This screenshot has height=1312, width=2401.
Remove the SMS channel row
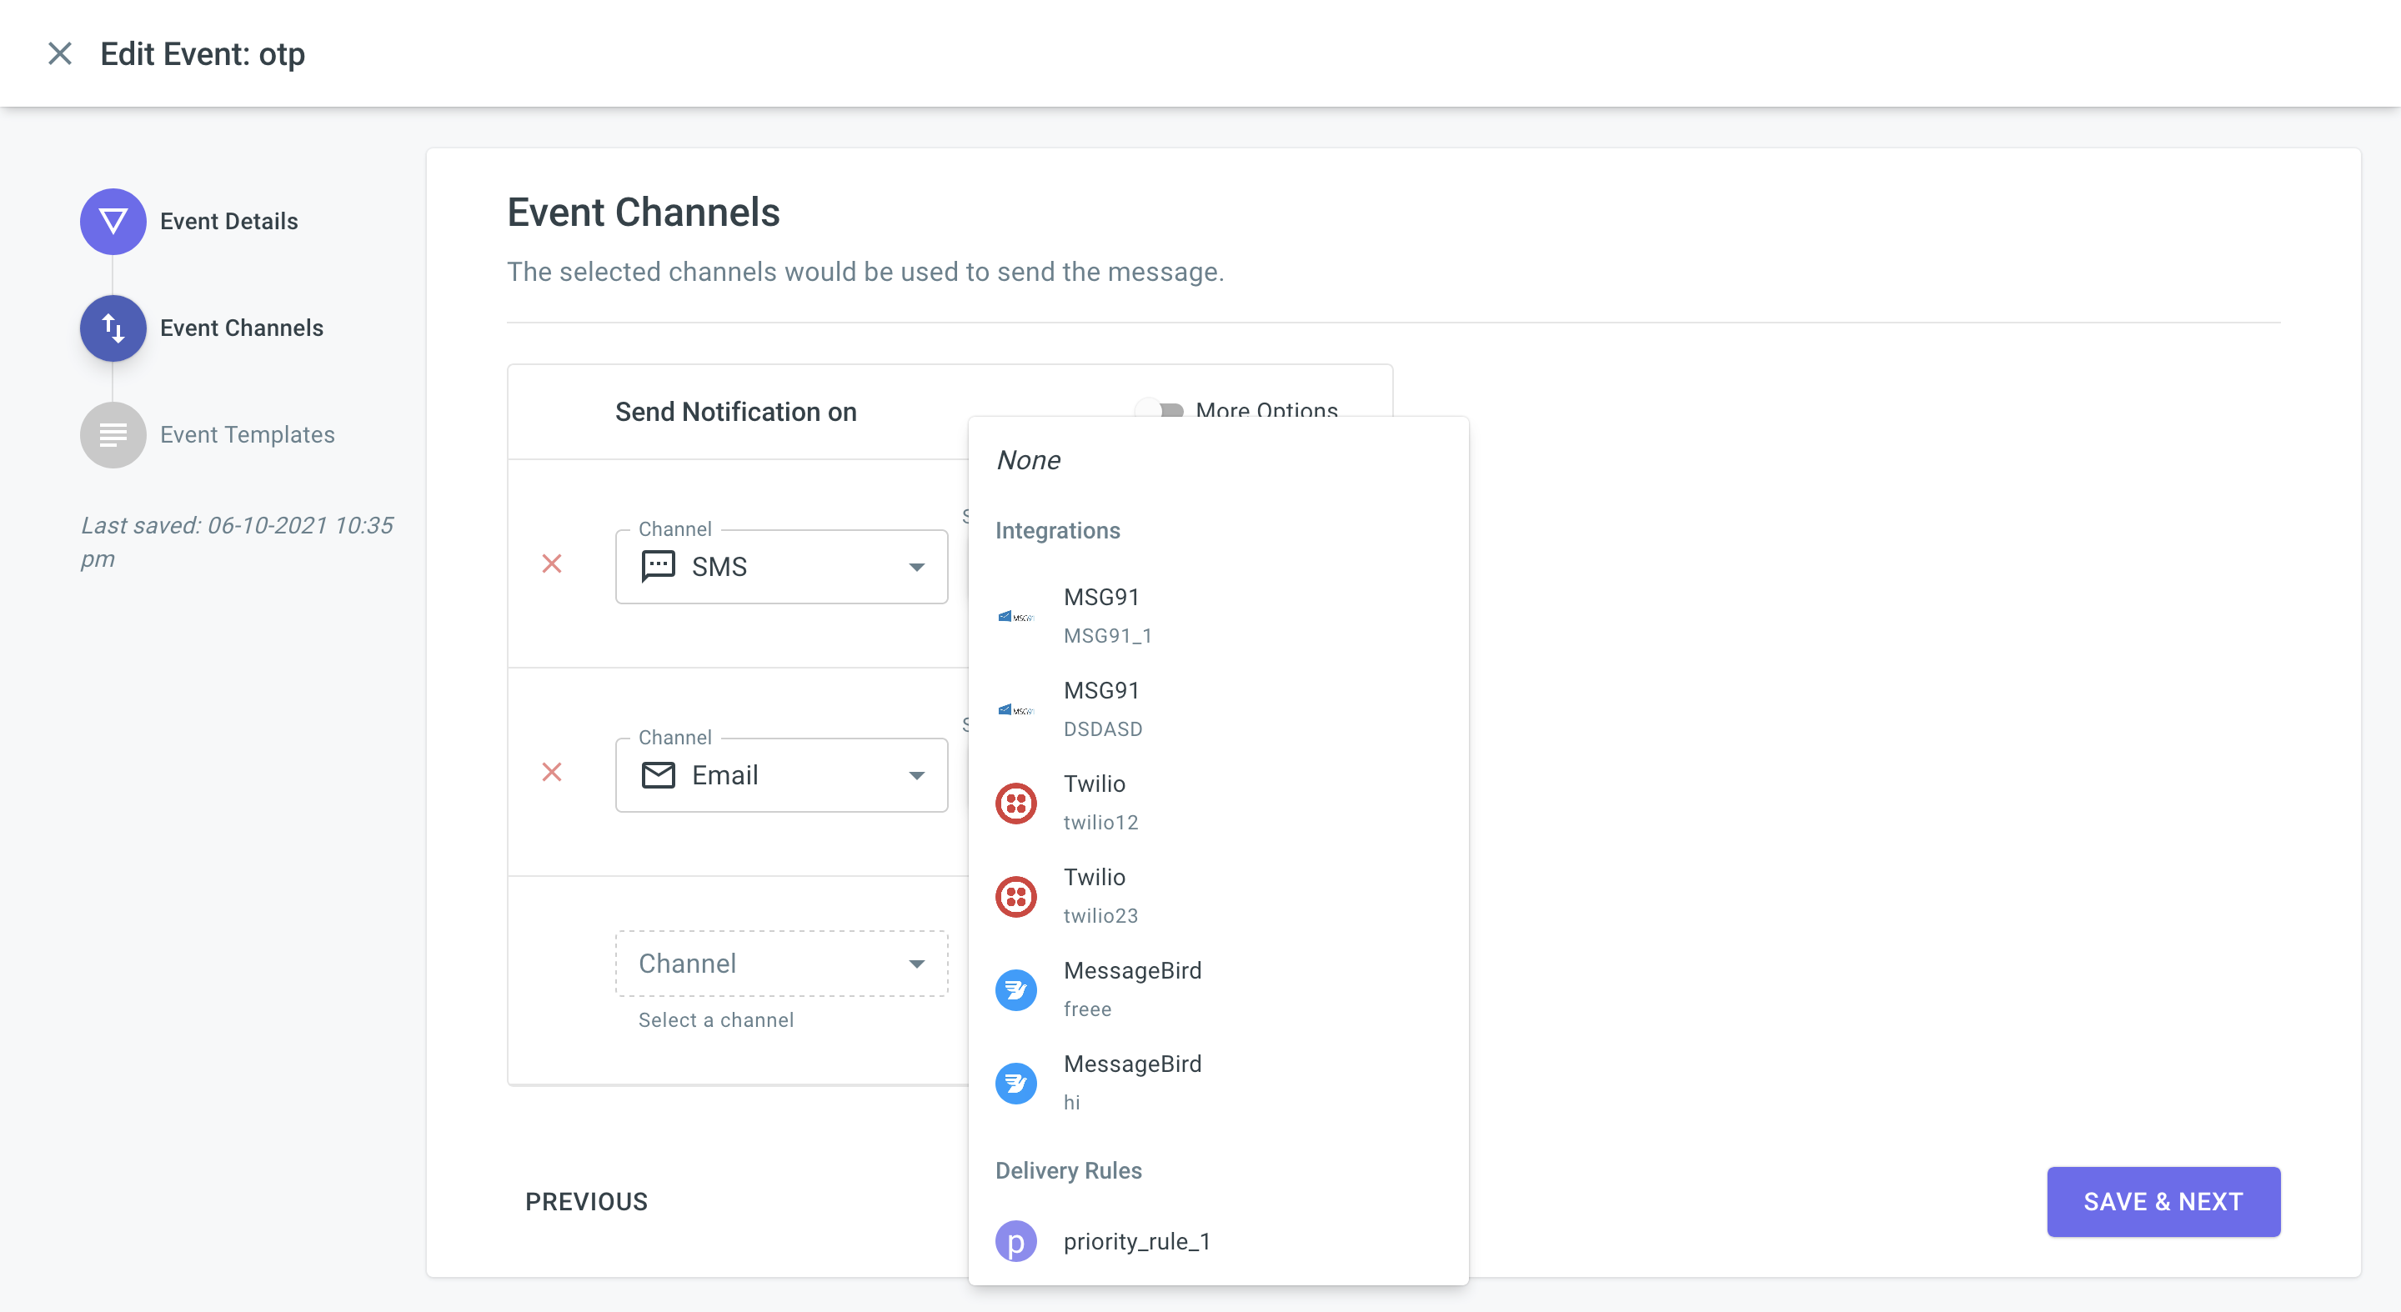552,563
